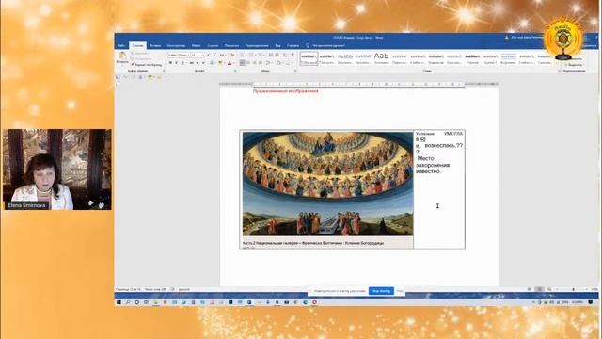Click the Paste clipboard icon
This screenshot has height=339, width=602.
[122, 56]
